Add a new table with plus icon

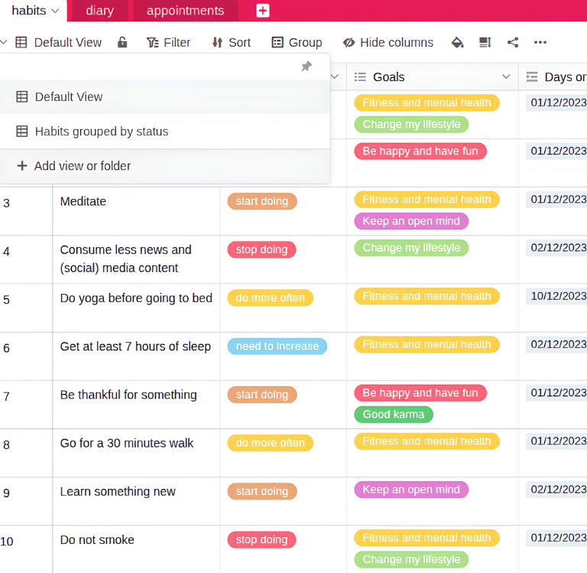262,11
